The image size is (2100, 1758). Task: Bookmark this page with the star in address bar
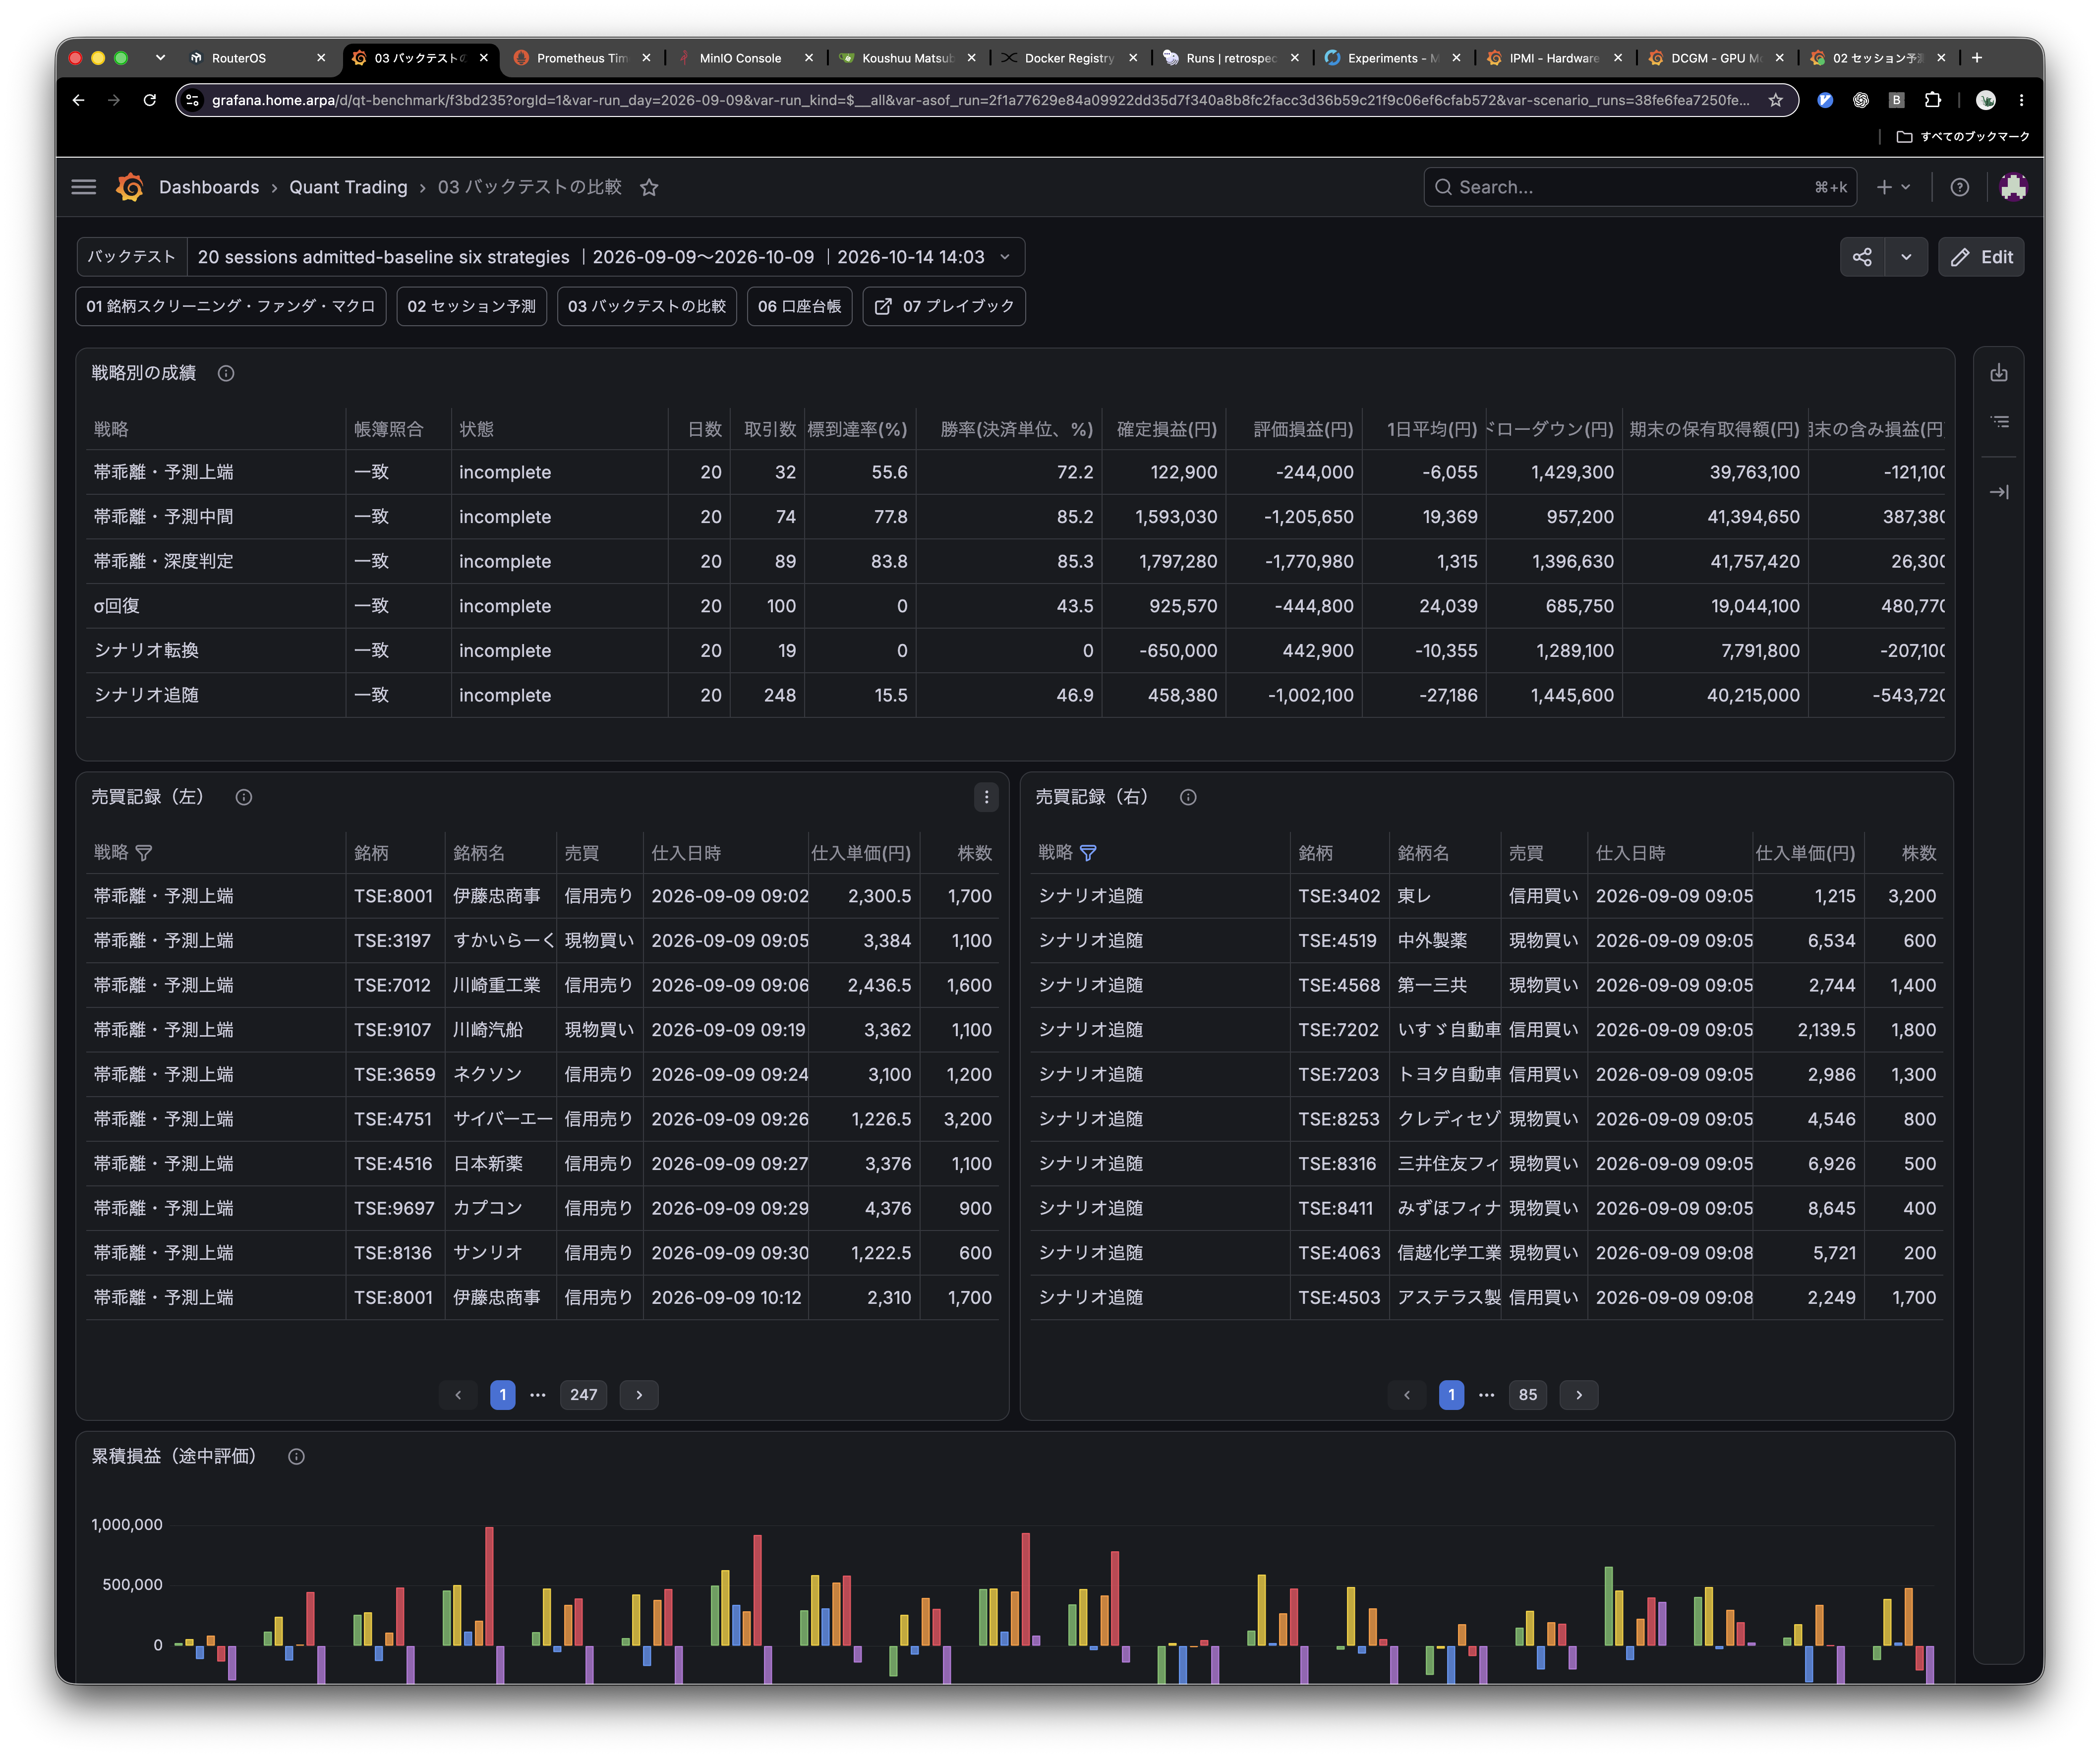click(x=1775, y=100)
